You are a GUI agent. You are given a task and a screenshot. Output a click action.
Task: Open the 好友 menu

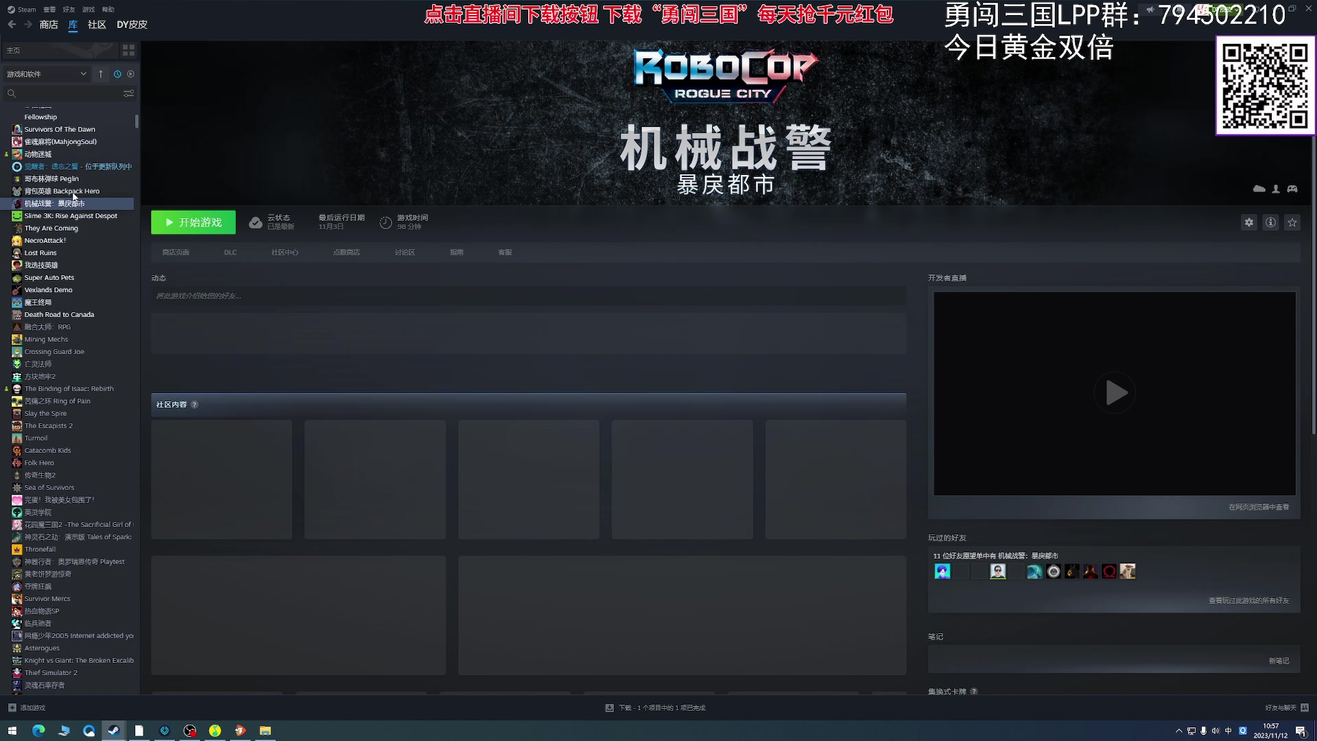pos(69,10)
